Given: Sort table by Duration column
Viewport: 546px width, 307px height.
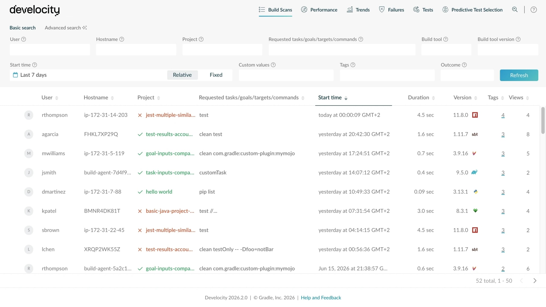Looking at the screenshot, I should click(421, 98).
